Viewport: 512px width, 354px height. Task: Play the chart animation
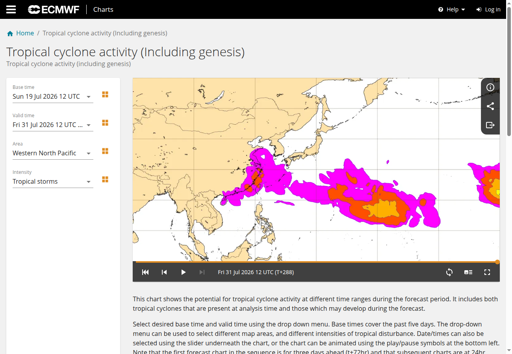[183, 272]
